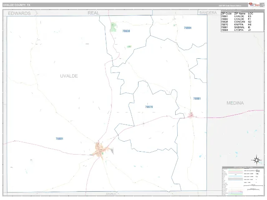Select UTOPIA in the ZIP index table

click(239, 30)
